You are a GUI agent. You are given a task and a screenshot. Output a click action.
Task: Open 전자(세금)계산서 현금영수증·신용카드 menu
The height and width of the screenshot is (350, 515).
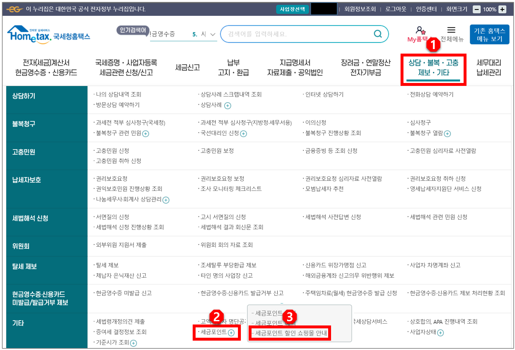tap(46, 67)
